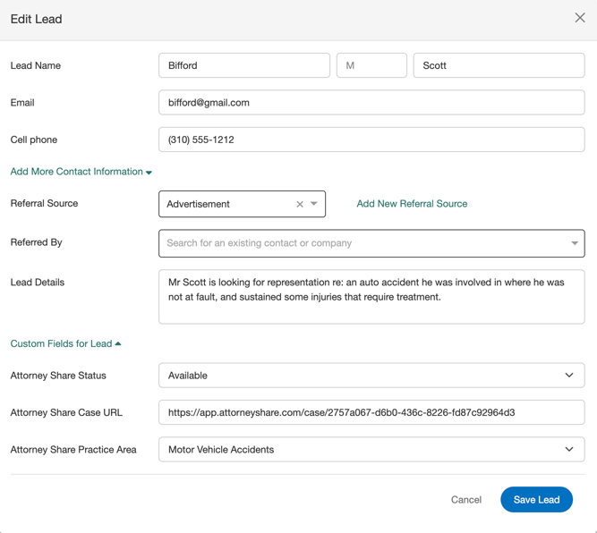Viewport: 597px width, 533px height.
Task: Click the Attorney Share Case URL field
Action: point(371,413)
